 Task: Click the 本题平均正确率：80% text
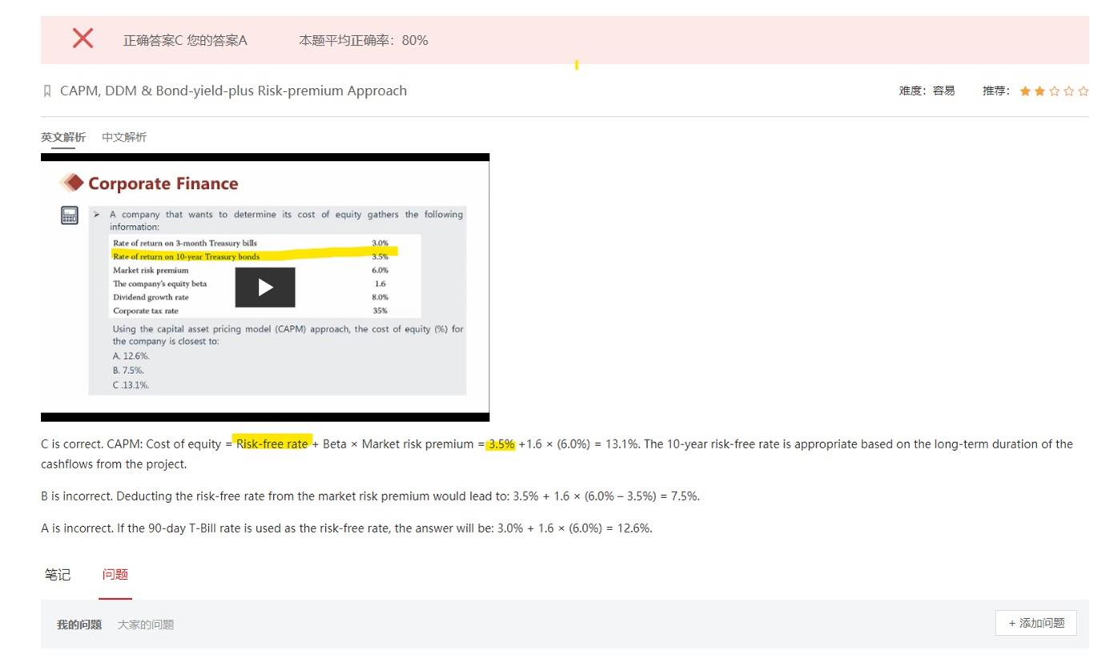pyautogui.click(x=364, y=40)
